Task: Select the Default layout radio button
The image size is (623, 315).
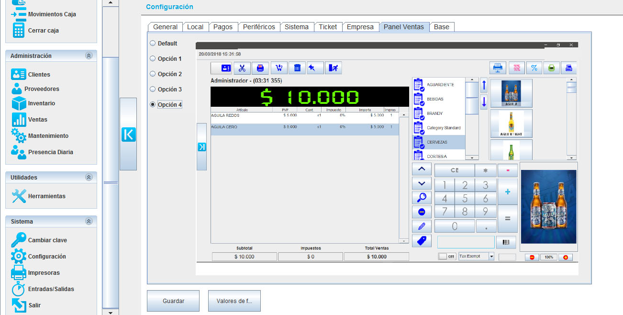Action: click(x=153, y=43)
